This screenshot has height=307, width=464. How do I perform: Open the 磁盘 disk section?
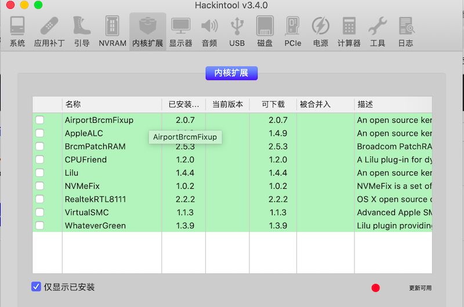[x=265, y=31]
